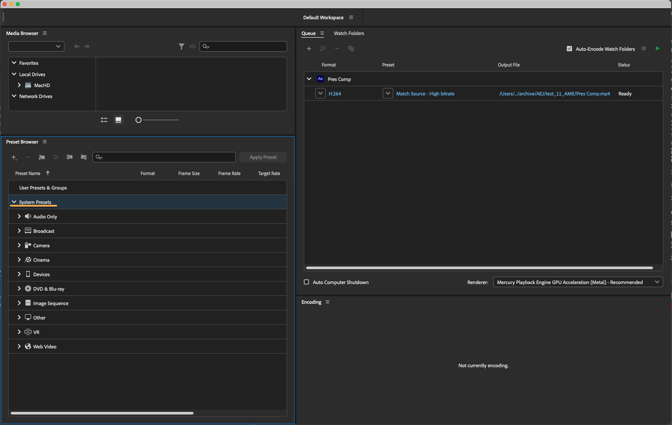Click the Add Source plus icon in Queue
Viewport: 672px width, 425px height.
click(309, 49)
